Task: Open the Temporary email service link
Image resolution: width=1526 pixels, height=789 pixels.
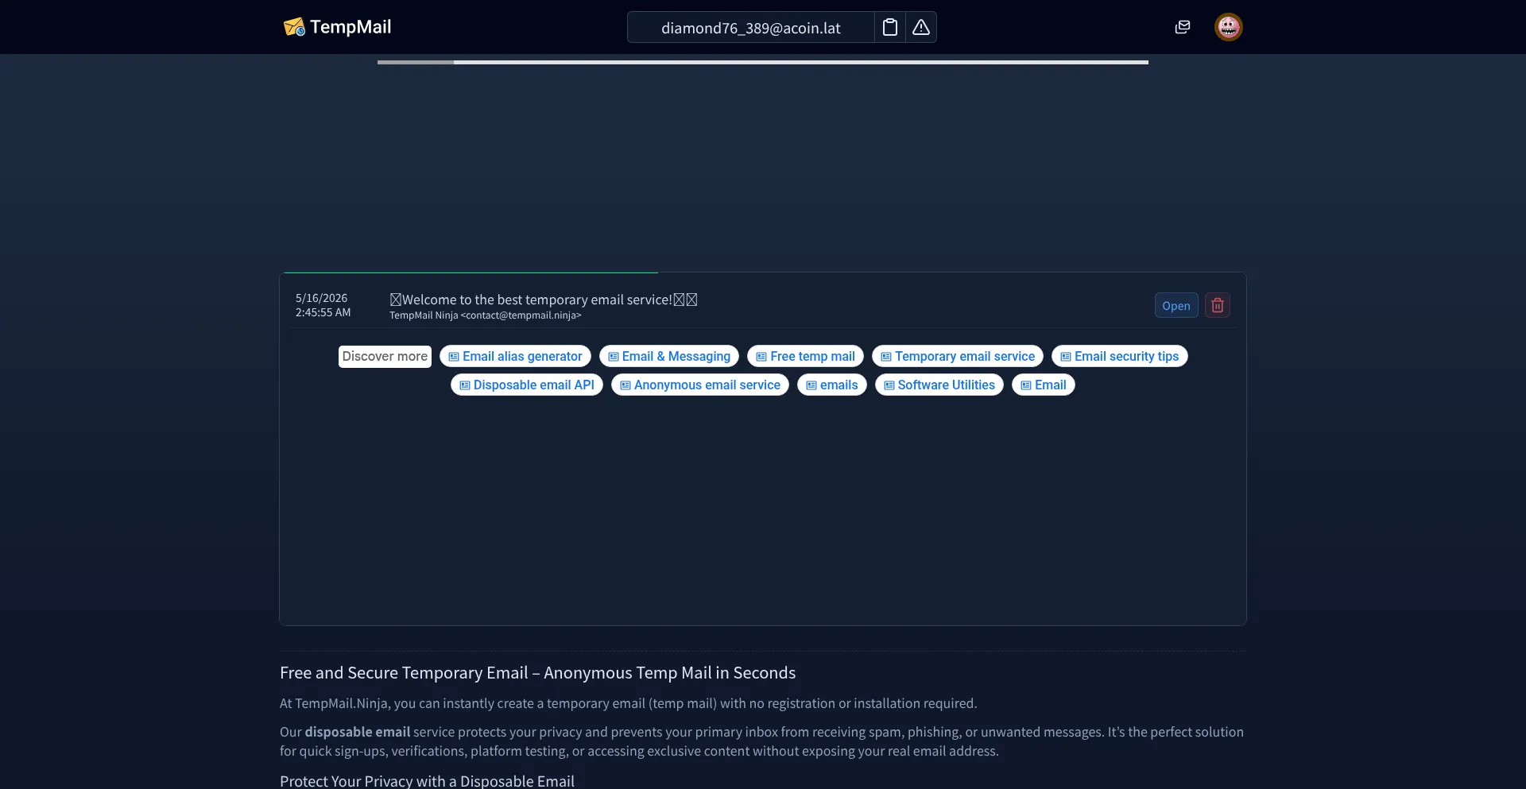Action: (x=958, y=356)
